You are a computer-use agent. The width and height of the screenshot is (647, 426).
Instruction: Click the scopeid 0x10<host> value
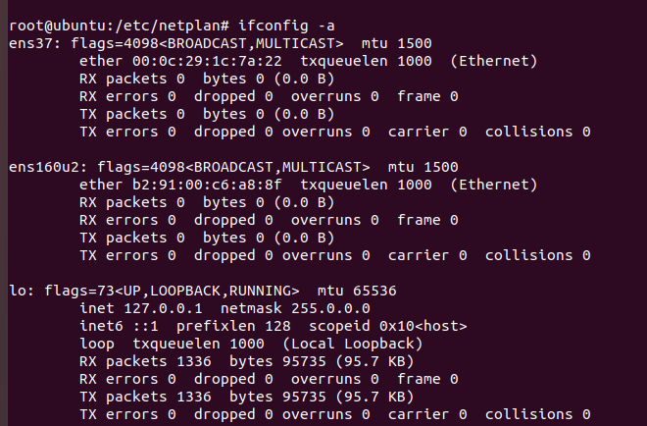(x=389, y=326)
